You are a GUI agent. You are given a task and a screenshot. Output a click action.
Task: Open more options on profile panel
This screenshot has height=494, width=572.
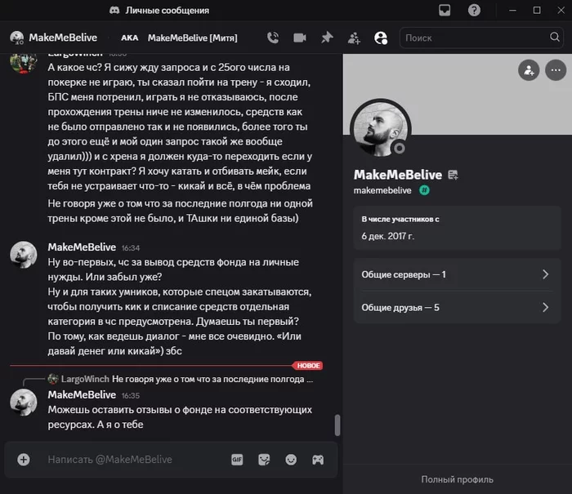(x=556, y=70)
